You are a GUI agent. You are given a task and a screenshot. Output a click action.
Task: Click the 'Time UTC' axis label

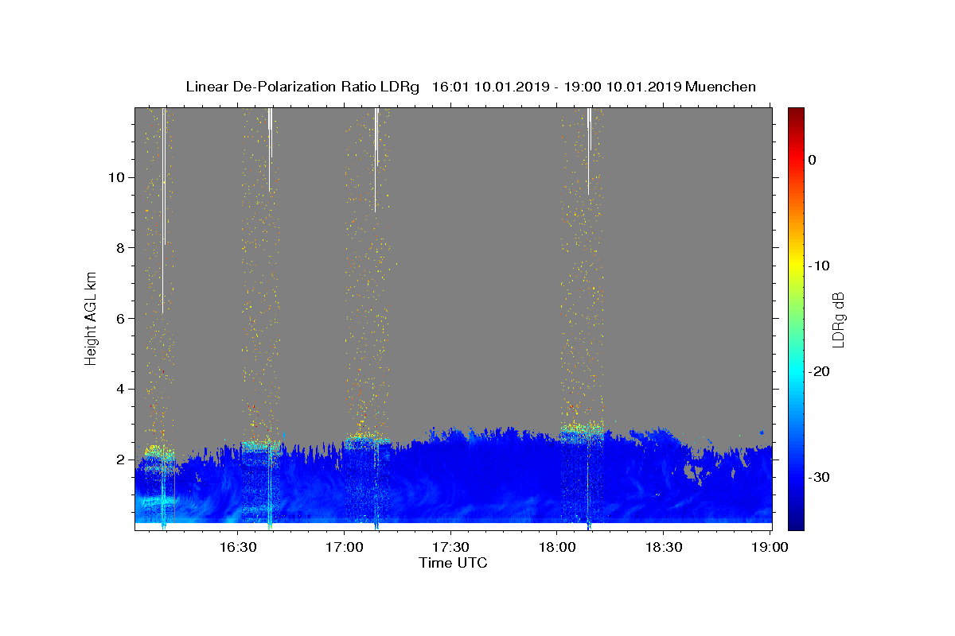[x=454, y=563]
